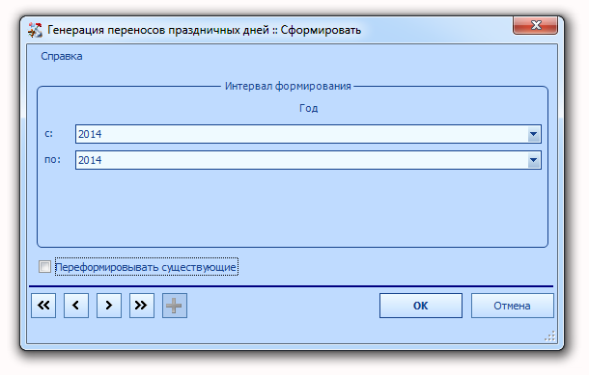This screenshot has width=589, height=375.
Task: Open the 'по:' year dropdown arrow
Action: [533, 160]
